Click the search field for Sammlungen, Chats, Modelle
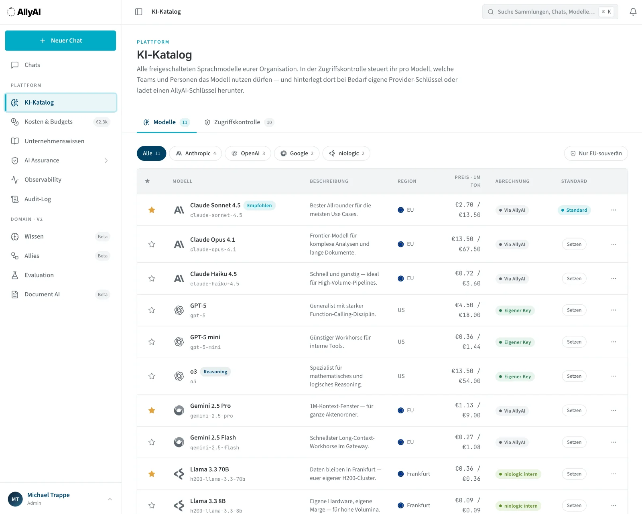The width and height of the screenshot is (642, 514). 550,12
